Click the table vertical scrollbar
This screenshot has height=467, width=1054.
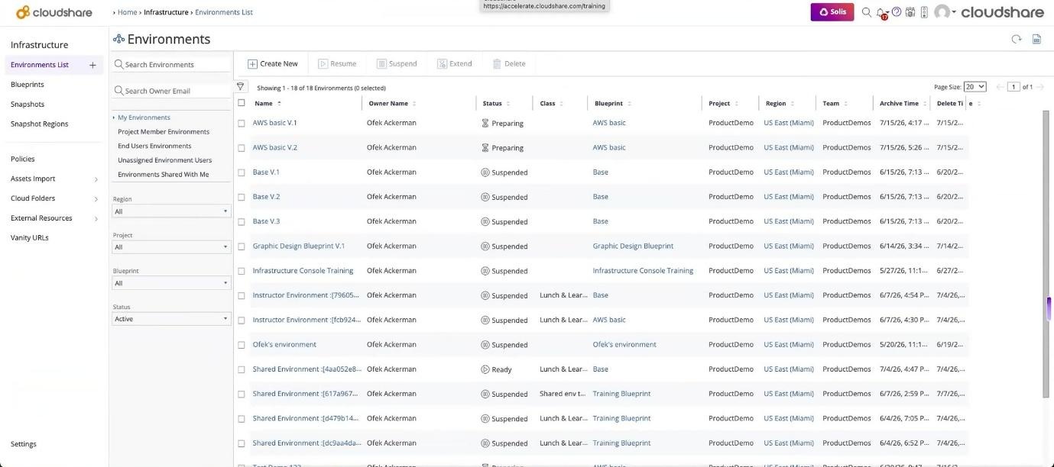[x=1046, y=253]
